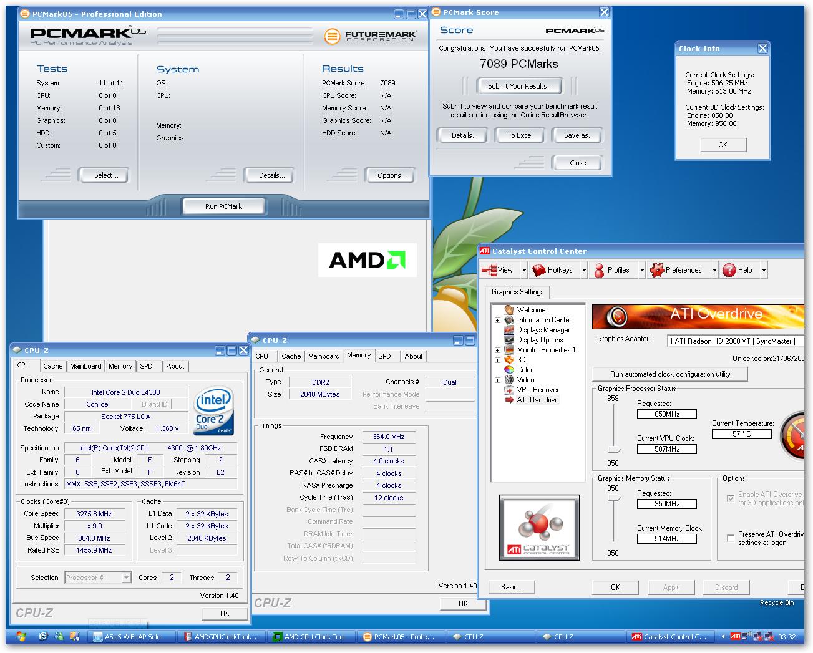Image resolution: width=813 pixels, height=653 pixels.
Task: Select the Displays Manager tree icon
Action: [509, 330]
